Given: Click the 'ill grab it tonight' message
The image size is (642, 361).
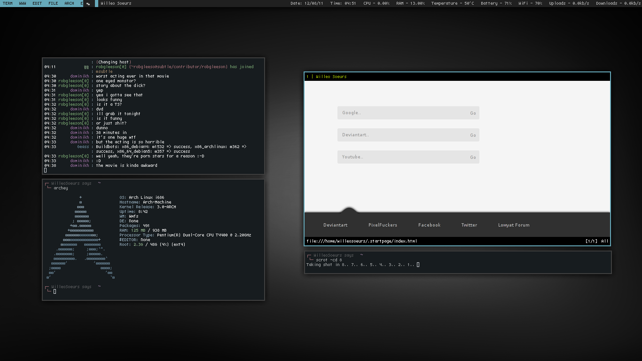Looking at the screenshot, I should (x=118, y=114).
